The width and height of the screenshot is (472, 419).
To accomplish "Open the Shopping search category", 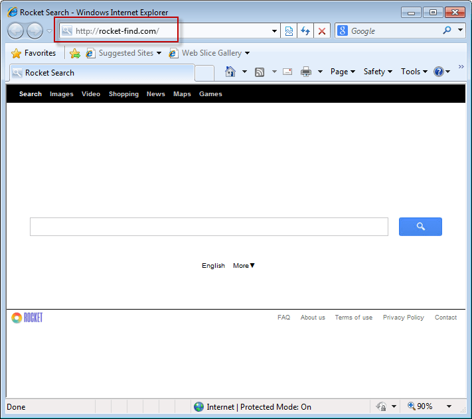I will [123, 93].
